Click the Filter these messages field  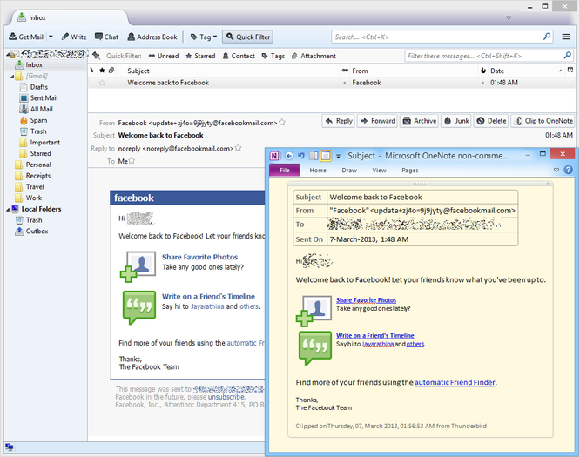[489, 56]
